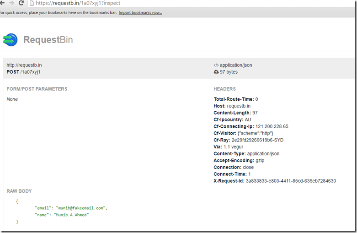The width and height of the screenshot is (357, 233).
Task: Click the cloud upload icon beside 97 bytes
Action: click(x=216, y=72)
